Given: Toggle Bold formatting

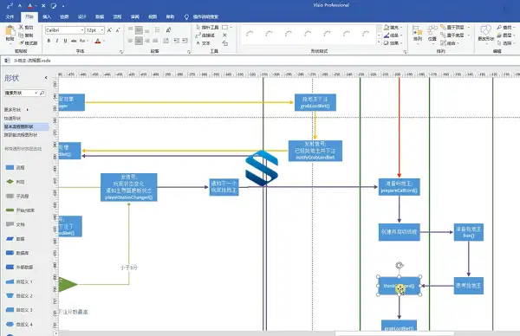Looking at the screenshot, I should pyautogui.click(x=49, y=41).
